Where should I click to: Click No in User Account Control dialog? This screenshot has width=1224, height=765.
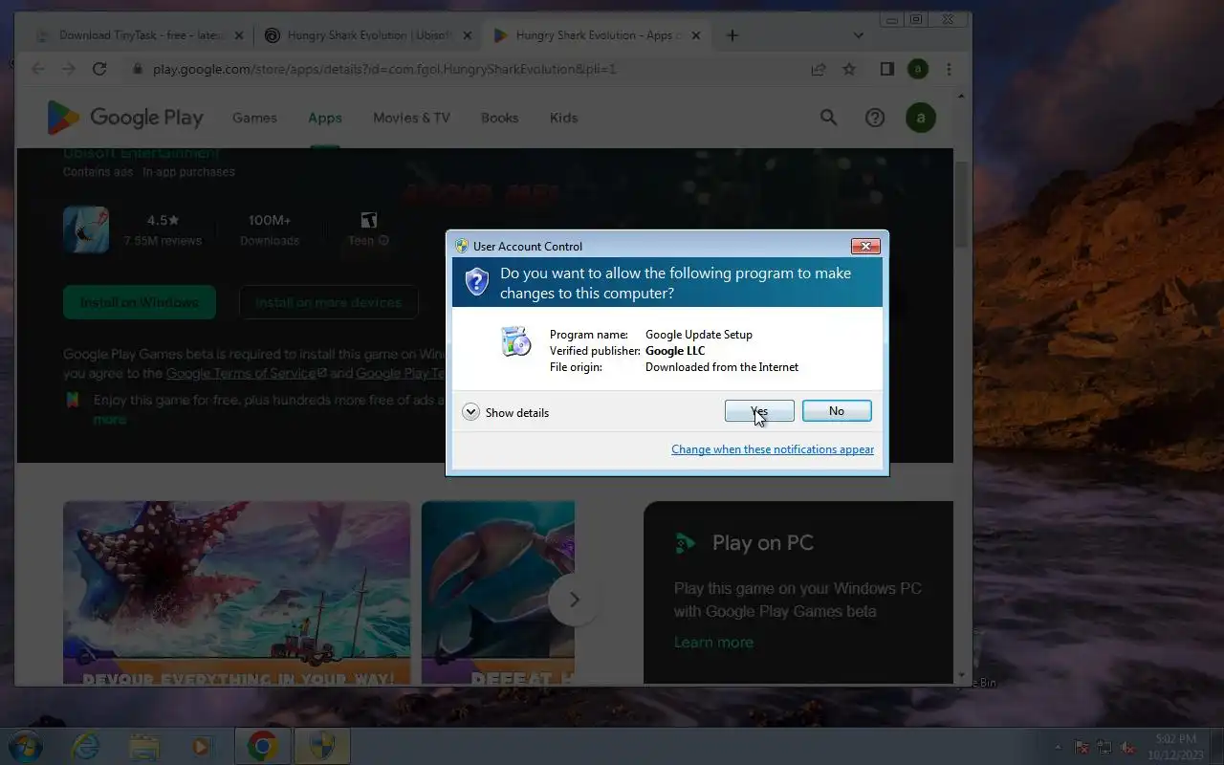point(837,411)
